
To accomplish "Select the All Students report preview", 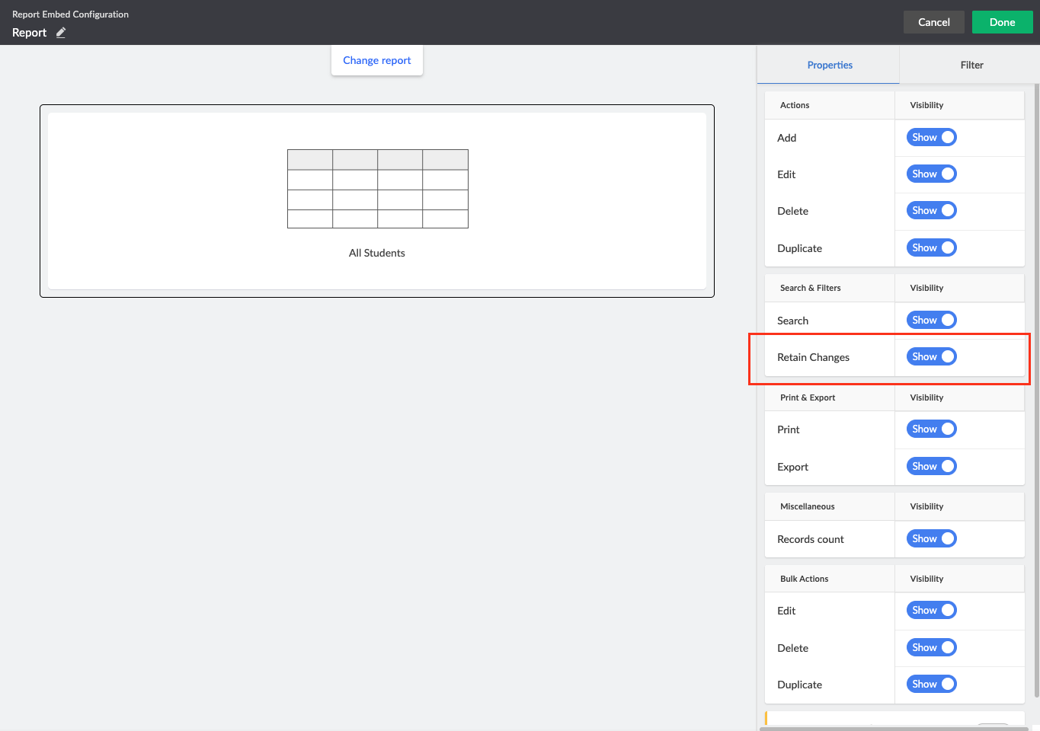I will point(376,200).
